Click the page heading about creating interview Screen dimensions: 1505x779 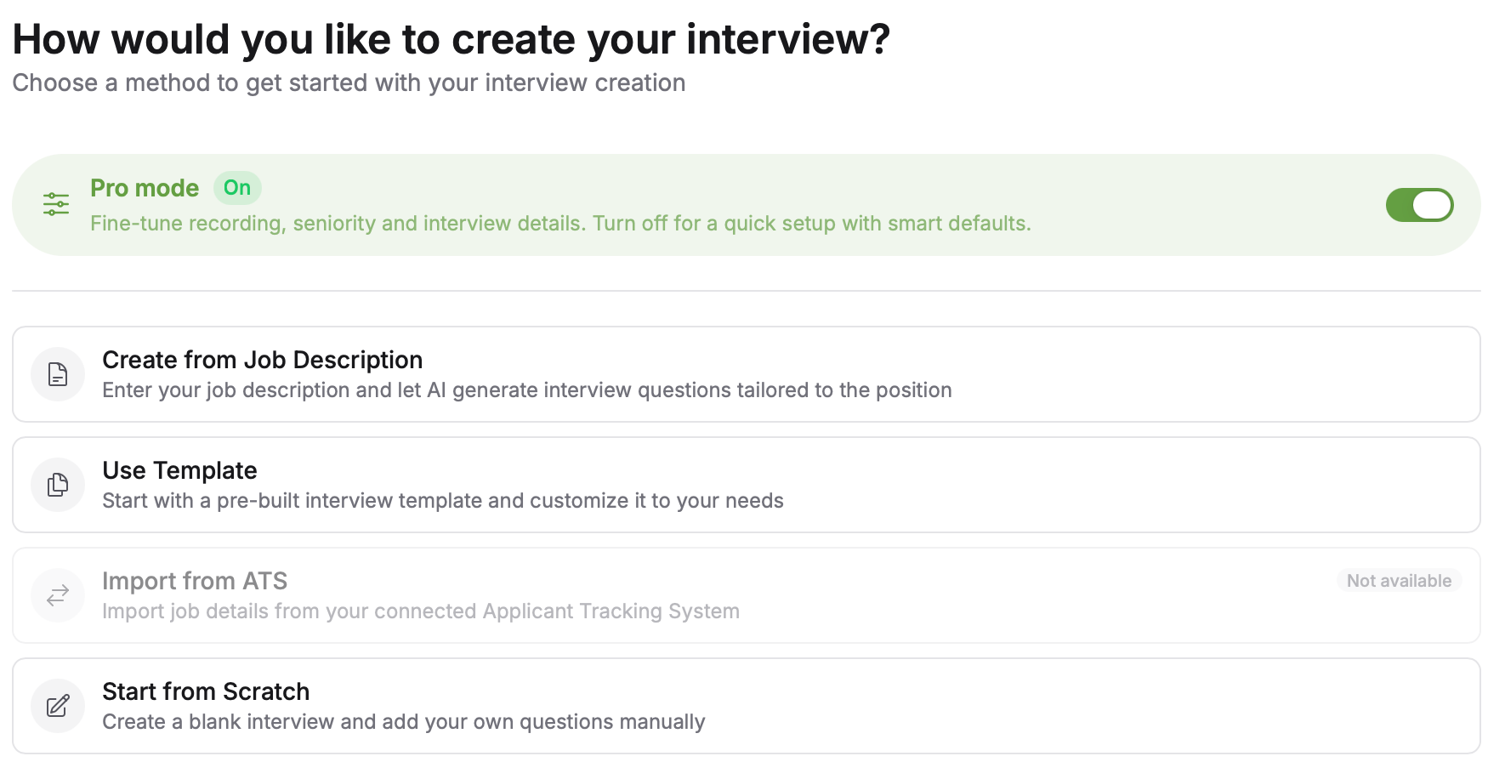coord(451,39)
